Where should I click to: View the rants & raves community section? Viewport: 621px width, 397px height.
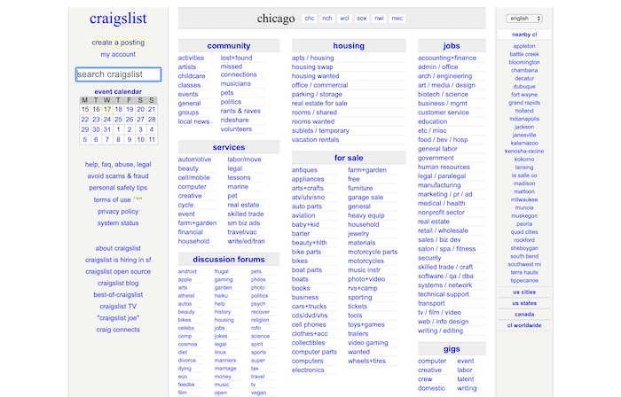pyautogui.click(x=240, y=111)
